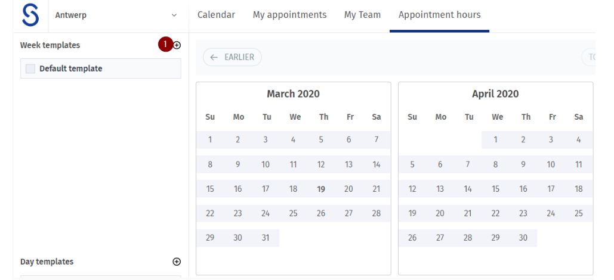Add a new day template
The image size is (614, 280).
(177, 262)
